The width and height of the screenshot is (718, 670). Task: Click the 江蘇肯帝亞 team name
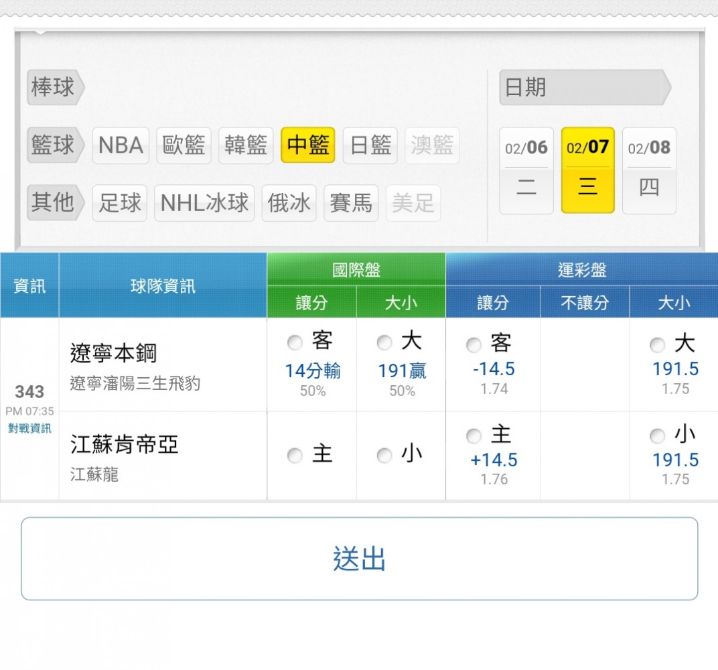point(124,444)
